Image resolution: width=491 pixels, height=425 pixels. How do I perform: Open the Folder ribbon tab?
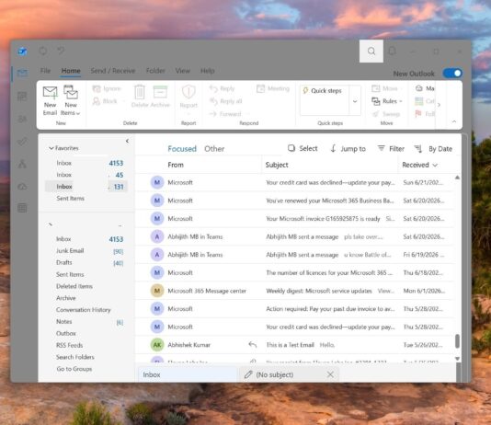tap(155, 71)
